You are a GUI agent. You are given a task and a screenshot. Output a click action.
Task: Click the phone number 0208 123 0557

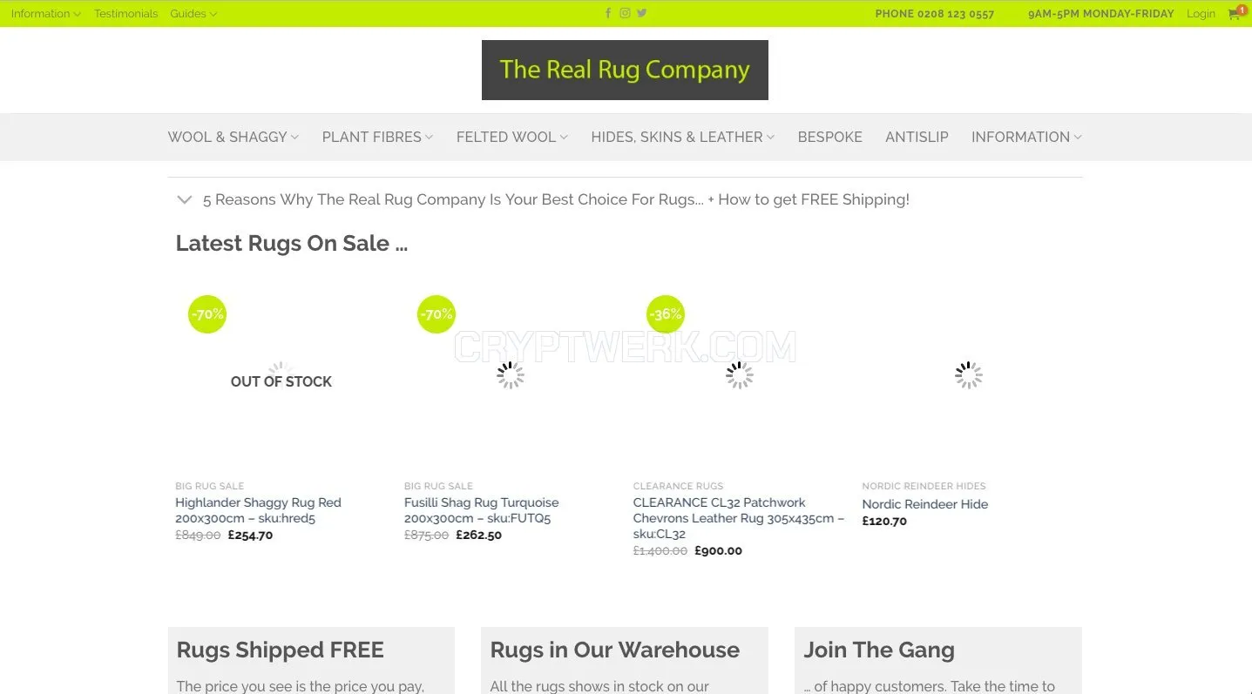935,14
